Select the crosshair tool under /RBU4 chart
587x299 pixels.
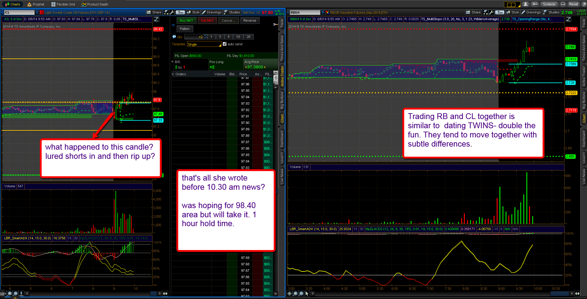point(290,293)
